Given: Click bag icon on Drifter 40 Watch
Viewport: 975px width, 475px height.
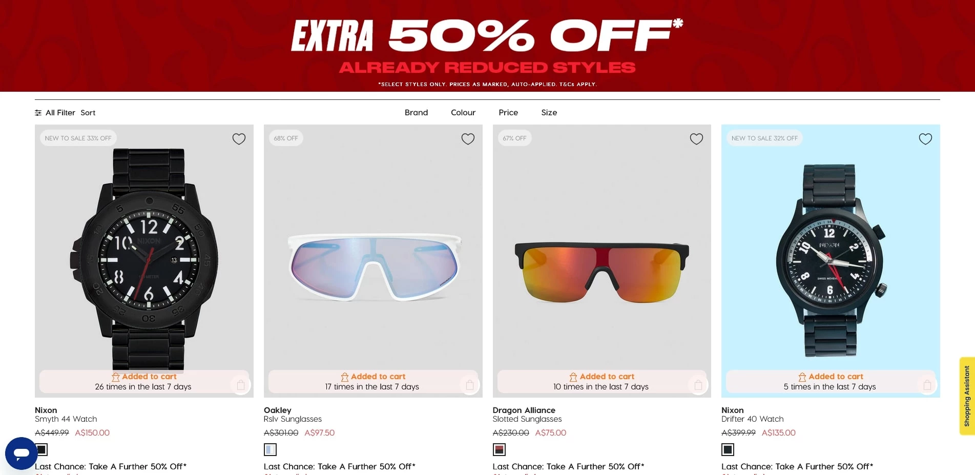Looking at the screenshot, I should tap(927, 385).
